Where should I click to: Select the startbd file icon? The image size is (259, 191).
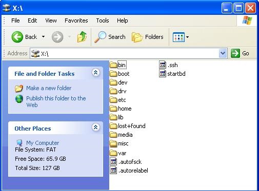coord(163,73)
